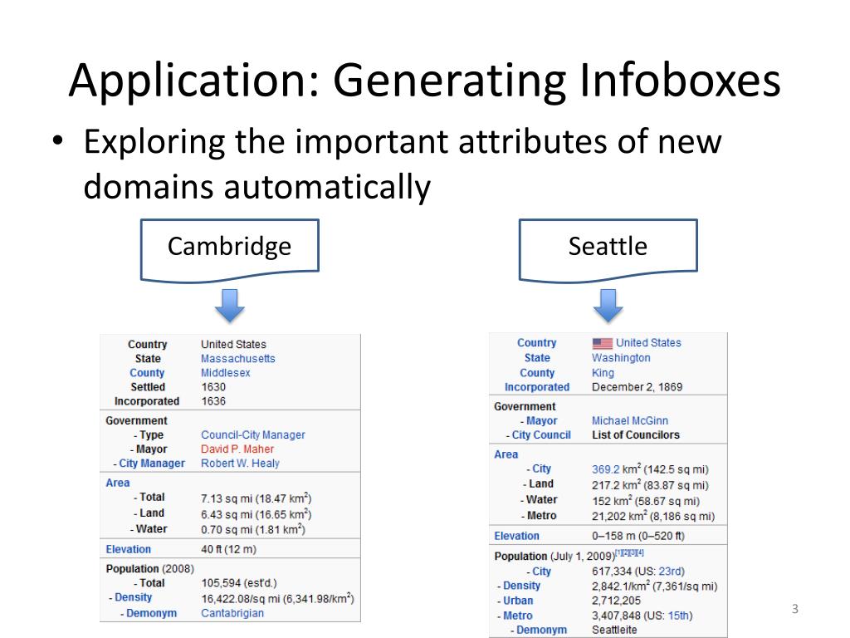Open the Council-City Manager link
Viewport: 850px width, 638px height.
(253, 435)
